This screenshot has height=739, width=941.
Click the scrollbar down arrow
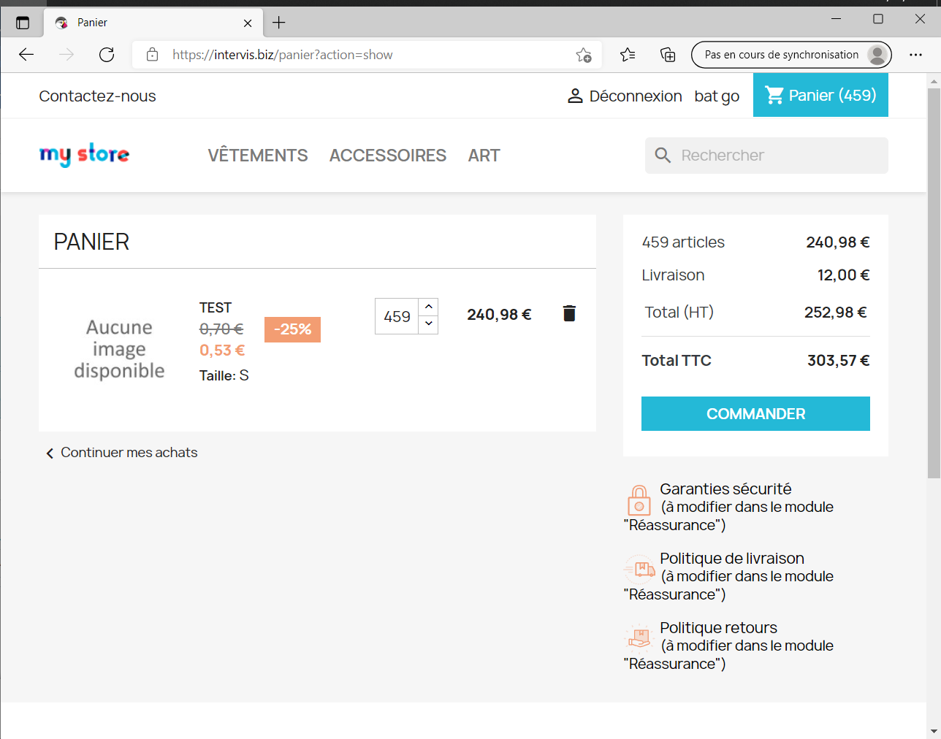pos(934,731)
